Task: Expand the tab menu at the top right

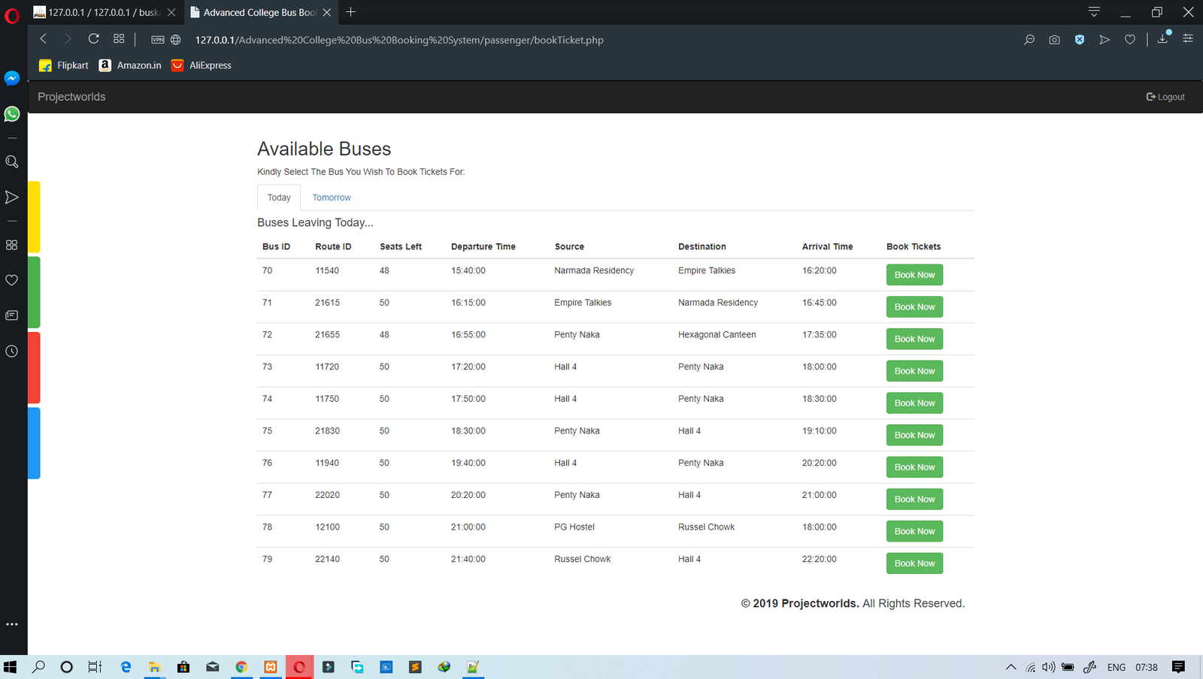Action: pos(1094,12)
